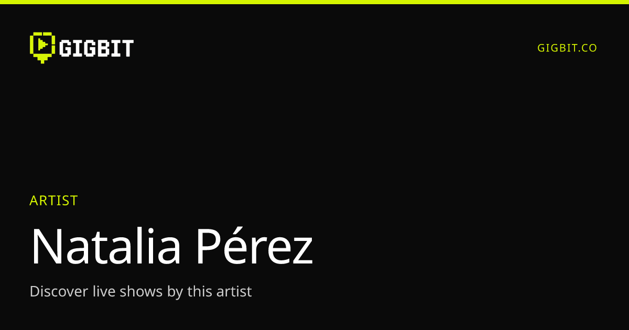Click the lime accent bar at top
The image size is (629, 330).
[x=314, y=2]
